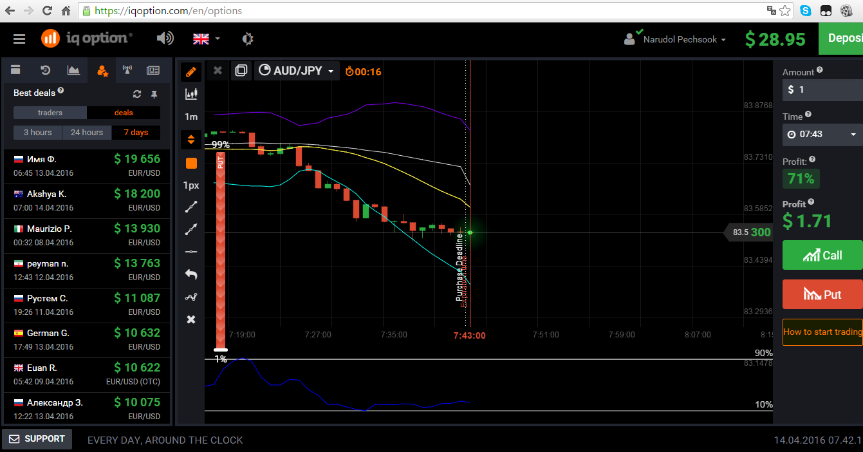Open the Time 07:43 expiration dropdown
Screen dimensions: 863x452
pos(822,134)
